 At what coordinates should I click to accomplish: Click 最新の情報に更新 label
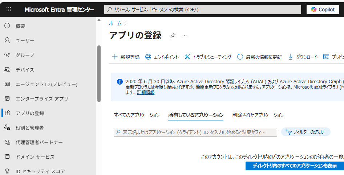[264, 57]
